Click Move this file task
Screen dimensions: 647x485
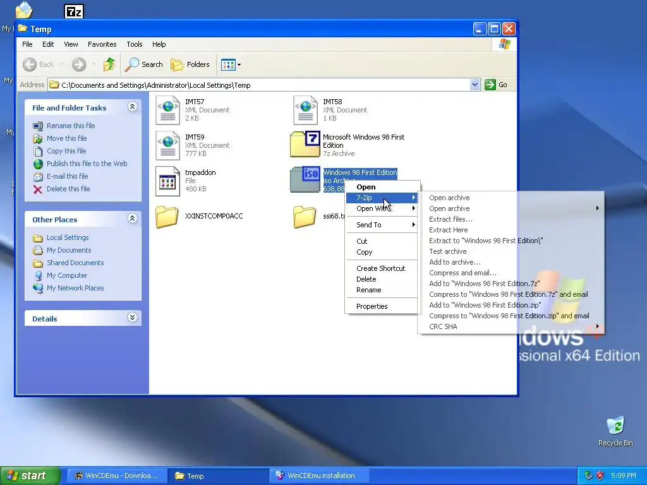(66, 138)
